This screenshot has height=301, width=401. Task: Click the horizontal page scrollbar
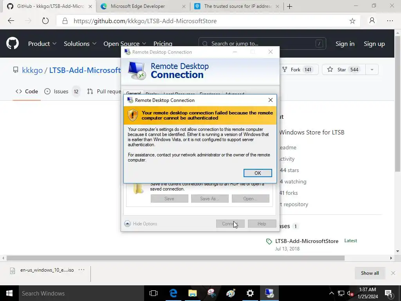click(x=175, y=258)
